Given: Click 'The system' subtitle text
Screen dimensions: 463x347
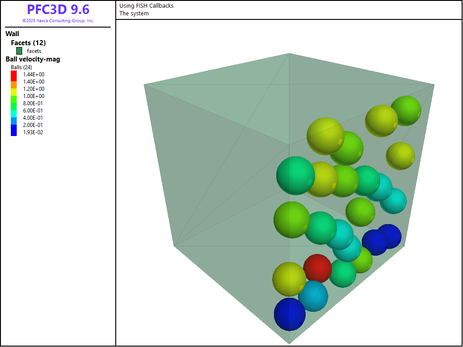Looking at the screenshot, I should pos(134,14).
